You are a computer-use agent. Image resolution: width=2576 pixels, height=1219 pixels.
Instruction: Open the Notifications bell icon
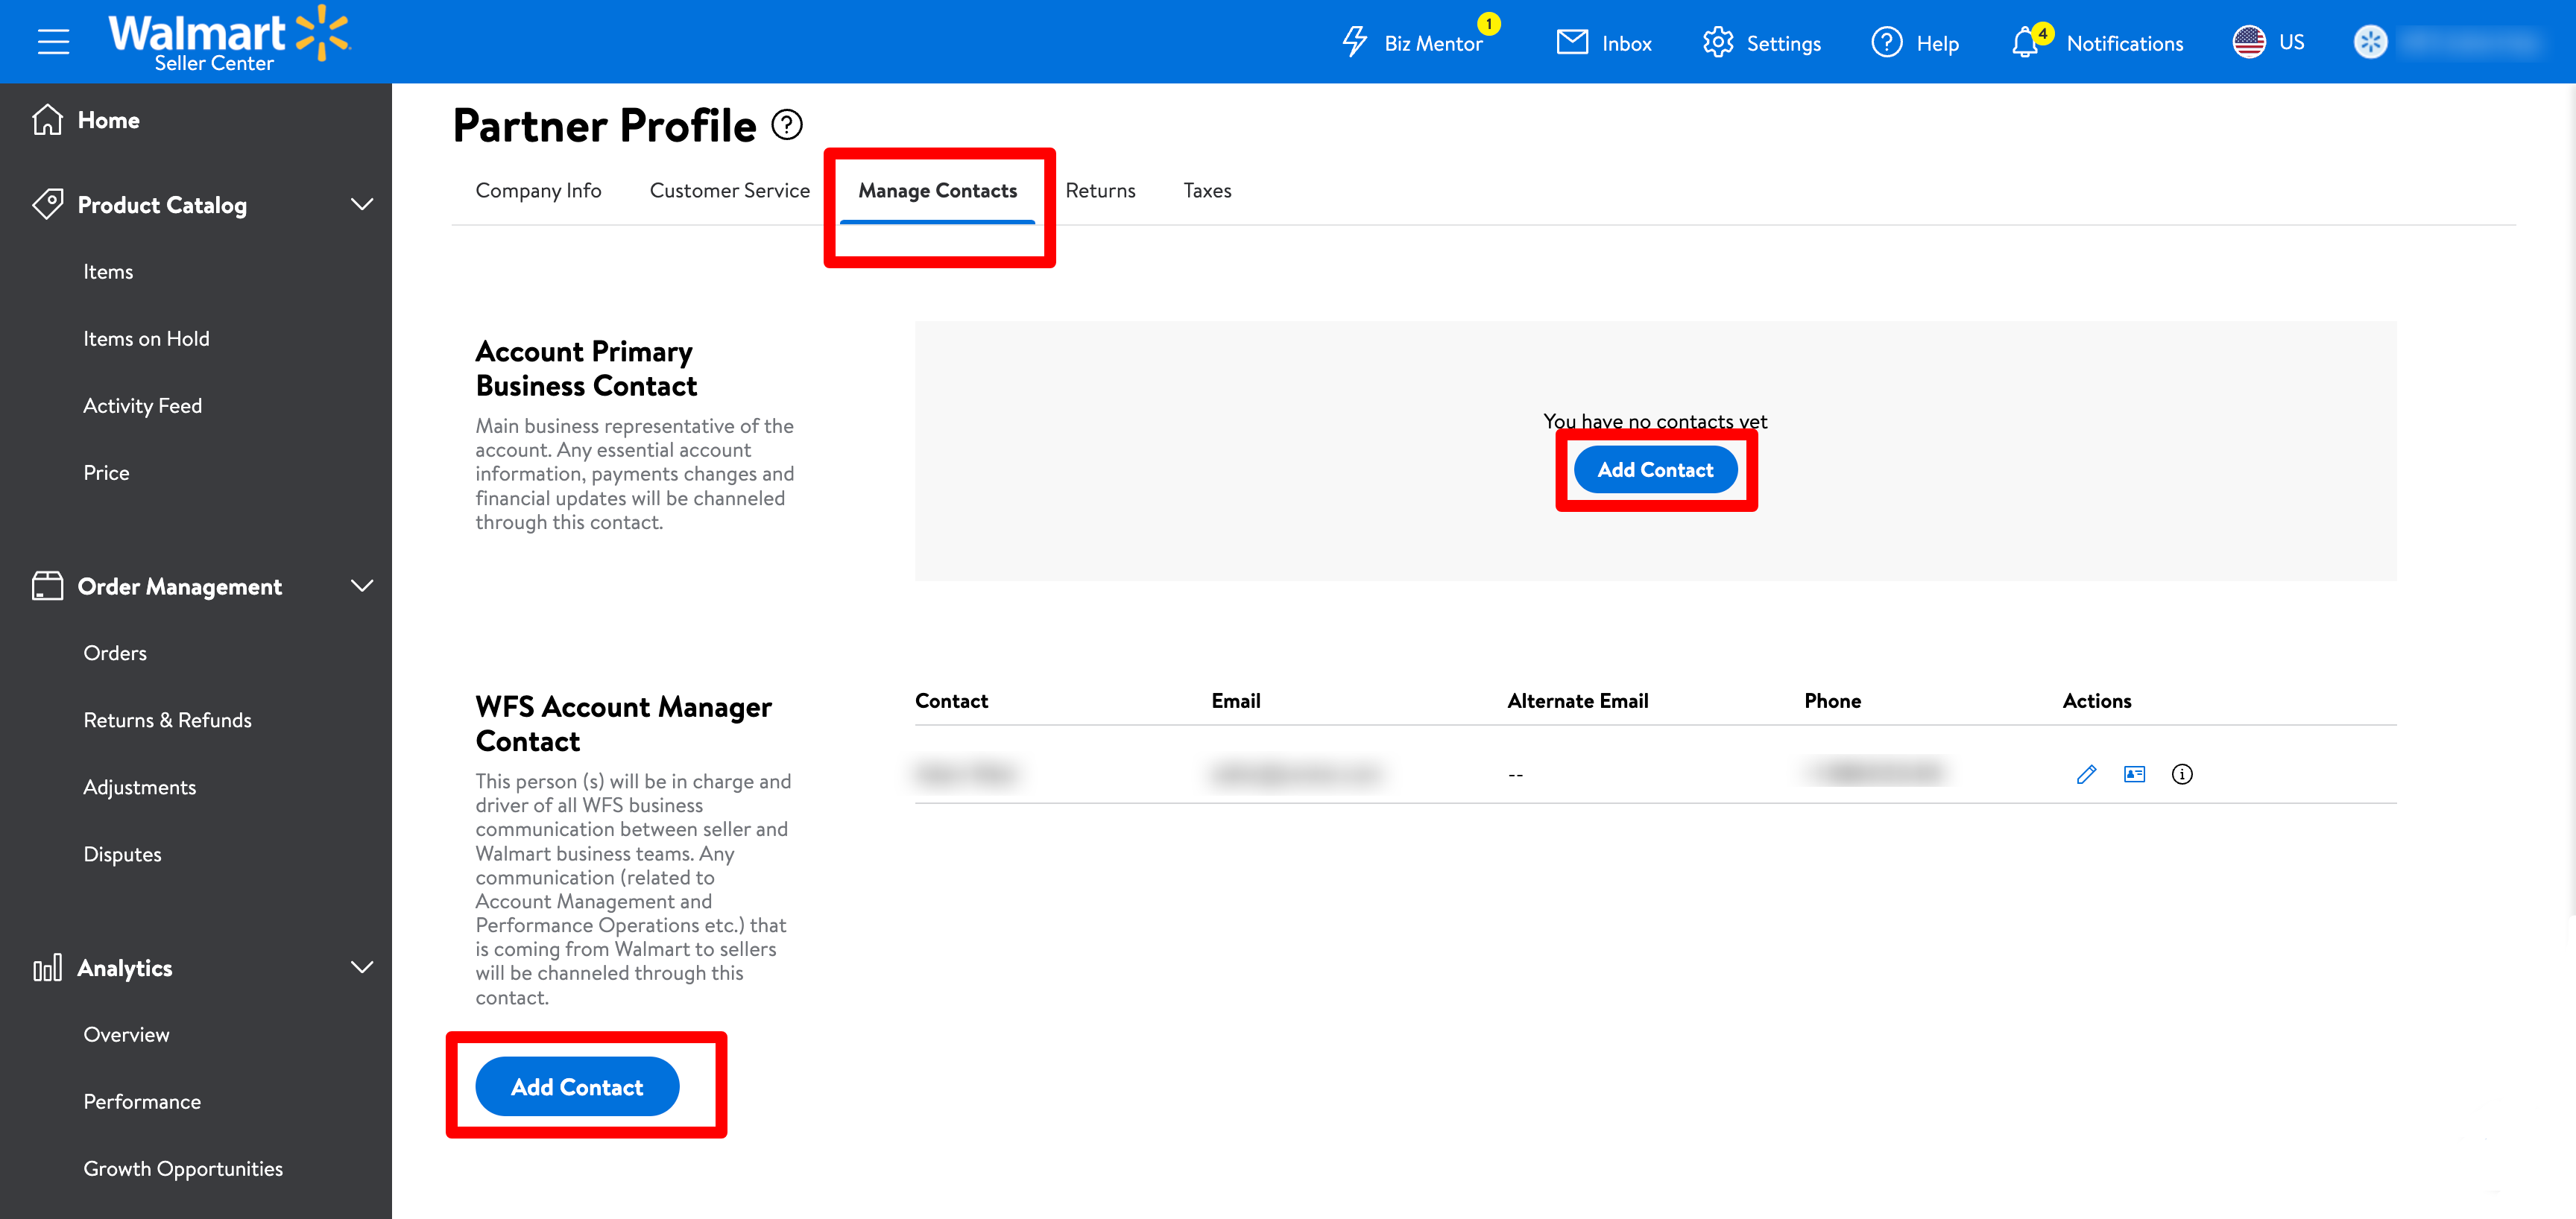[x=2026, y=43]
